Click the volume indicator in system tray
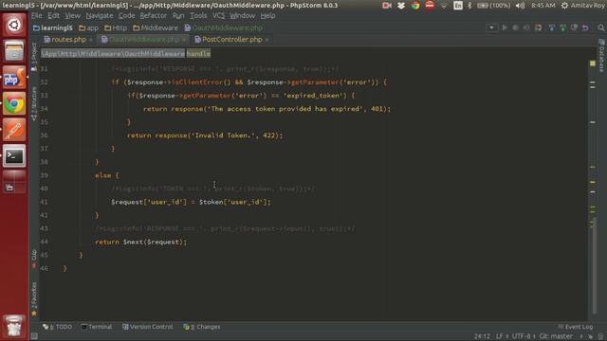 coord(521,6)
